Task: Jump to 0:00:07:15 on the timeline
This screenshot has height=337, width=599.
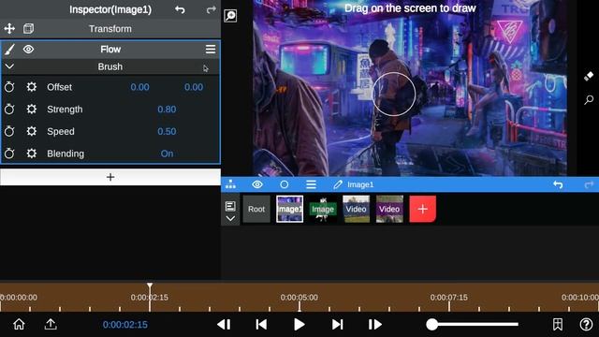Action: coord(449,298)
